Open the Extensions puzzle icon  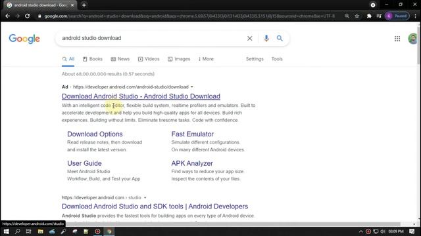click(x=369, y=16)
